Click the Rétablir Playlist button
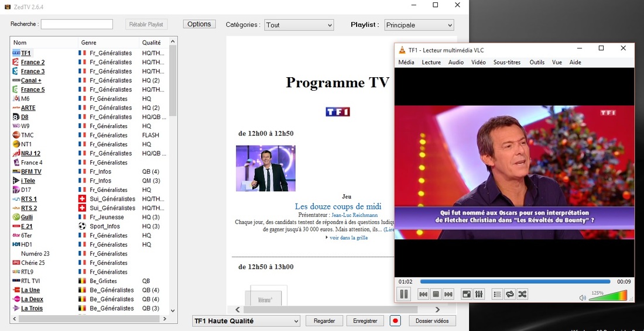This screenshot has height=331, width=644. coord(146,24)
